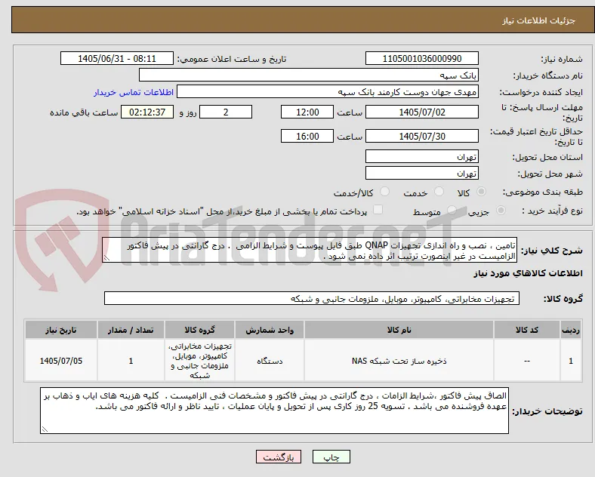Toggle the اسناد خزانه اسلامی payment checkbox

click(378, 210)
